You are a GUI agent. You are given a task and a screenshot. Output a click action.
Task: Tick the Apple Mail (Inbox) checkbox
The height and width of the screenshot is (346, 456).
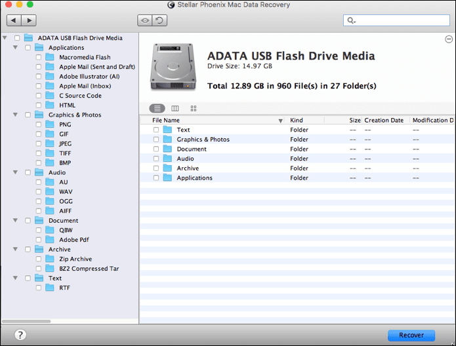click(x=39, y=86)
